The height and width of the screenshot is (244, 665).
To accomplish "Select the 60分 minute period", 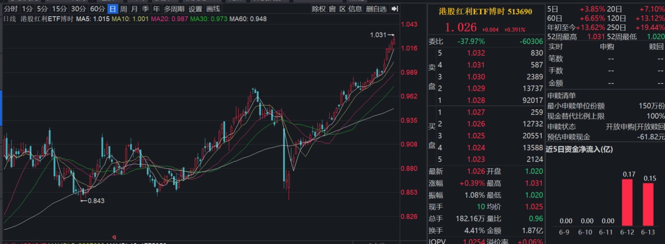I will [97, 9].
